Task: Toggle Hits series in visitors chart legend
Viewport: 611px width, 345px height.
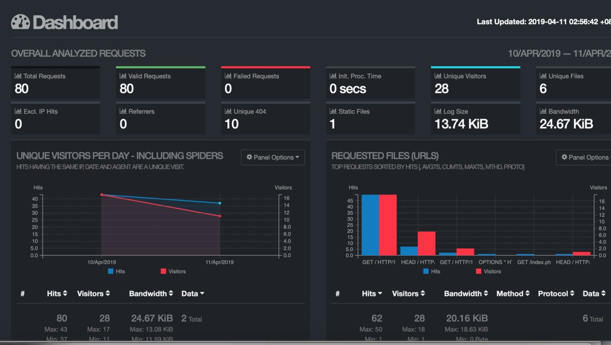Action: coord(116,271)
